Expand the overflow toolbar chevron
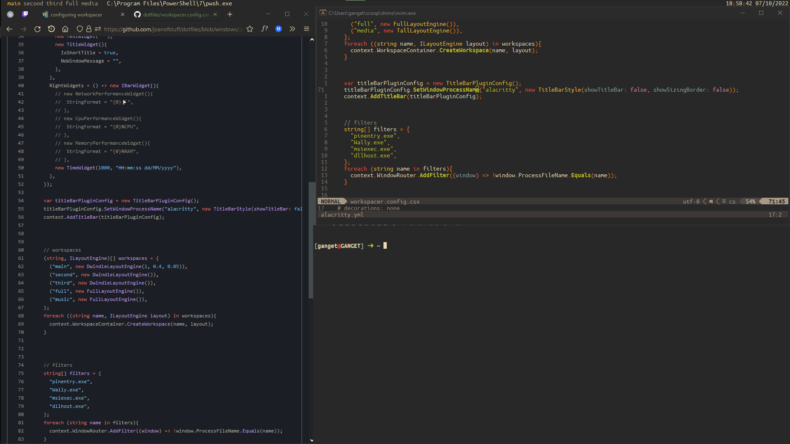 click(x=292, y=29)
